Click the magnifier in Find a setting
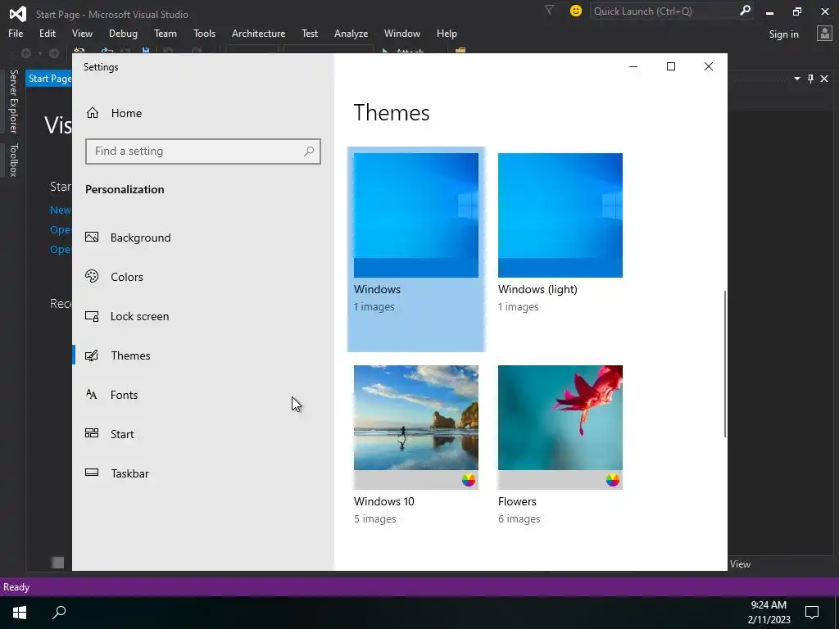 click(309, 152)
